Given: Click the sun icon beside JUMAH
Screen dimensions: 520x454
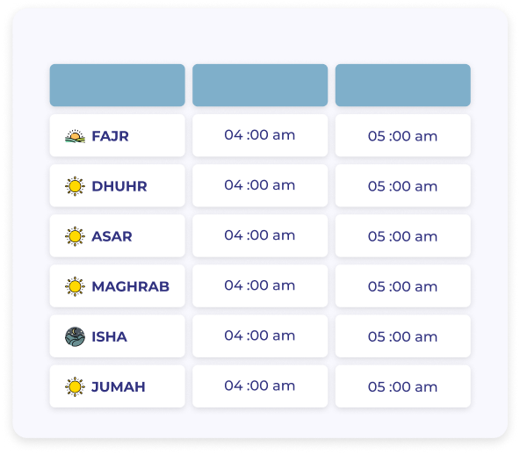Looking at the screenshot, I should [x=75, y=386].
